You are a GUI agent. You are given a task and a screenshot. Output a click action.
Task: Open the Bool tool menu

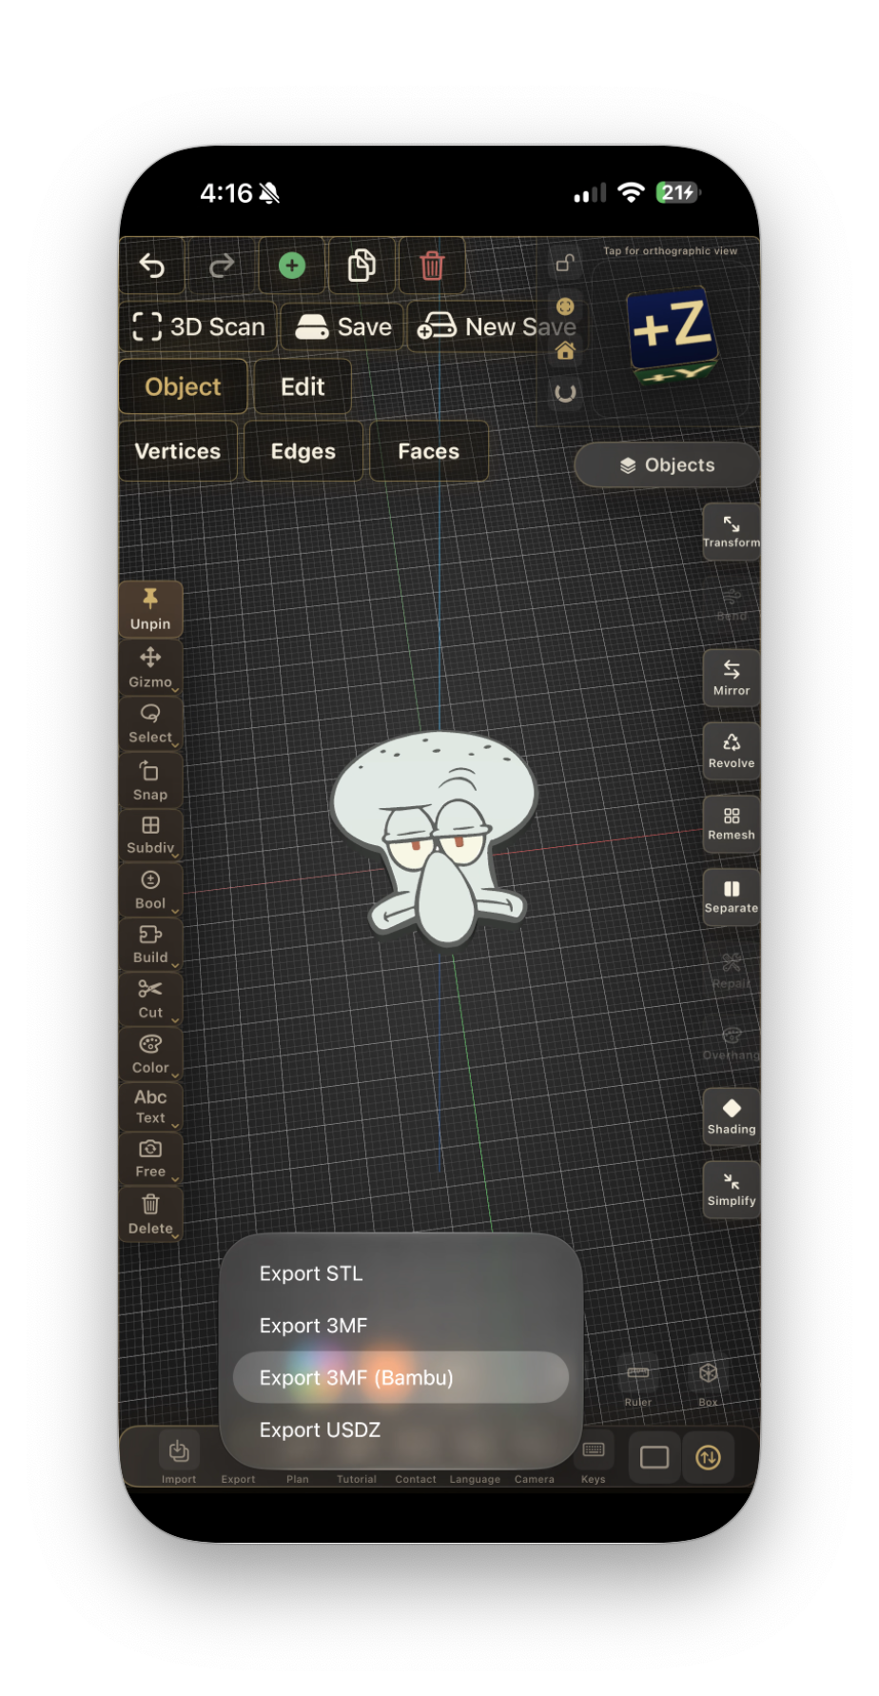pyautogui.click(x=150, y=890)
